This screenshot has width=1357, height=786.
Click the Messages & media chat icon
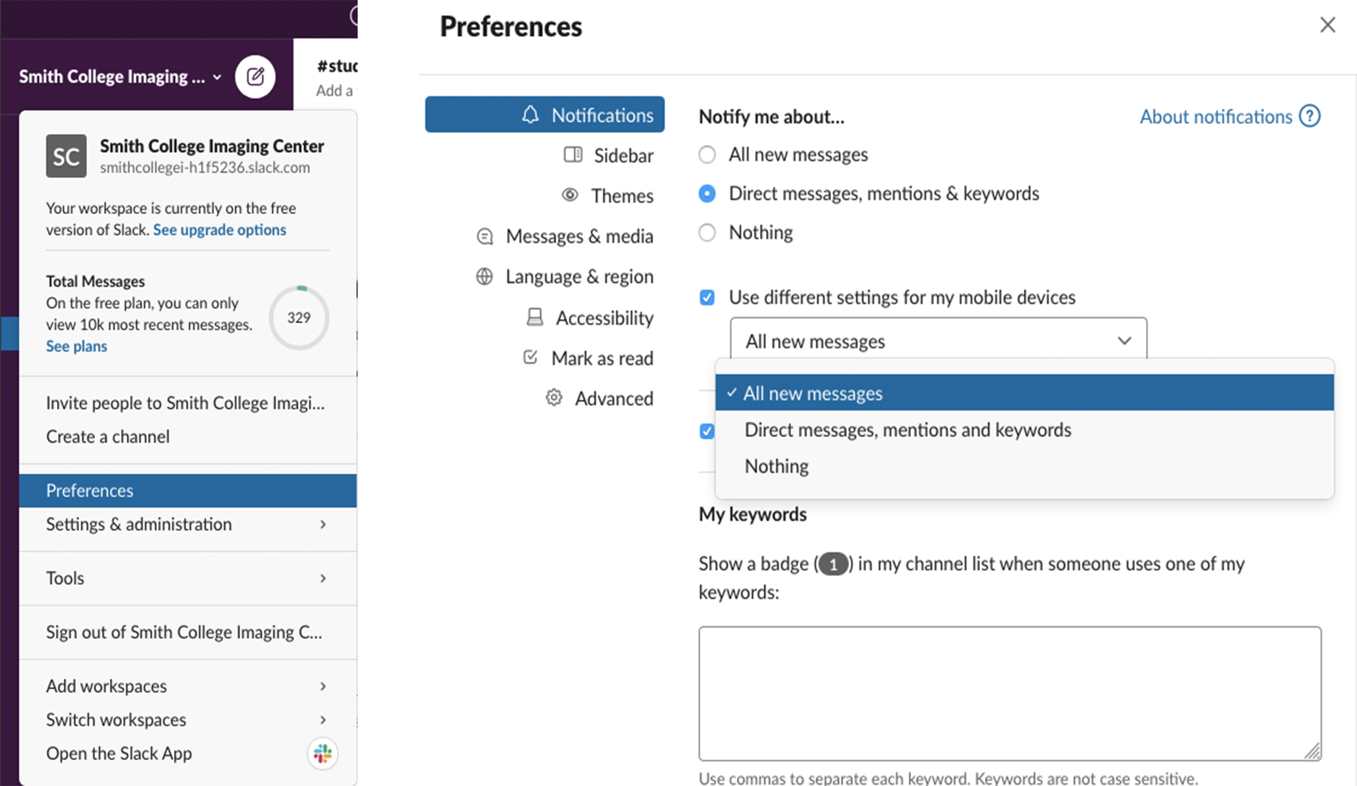[485, 236]
